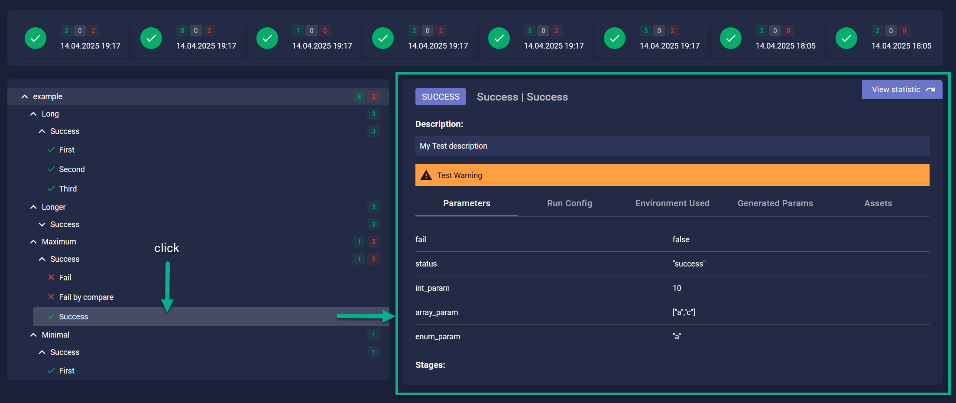Click the red X icon beside Fail
Image resolution: width=956 pixels, height=403 pixels.
point(51,277)
